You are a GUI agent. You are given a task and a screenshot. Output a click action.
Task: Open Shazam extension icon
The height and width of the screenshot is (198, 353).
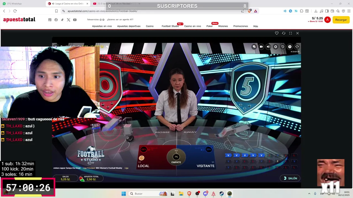[x=290, y=11]
